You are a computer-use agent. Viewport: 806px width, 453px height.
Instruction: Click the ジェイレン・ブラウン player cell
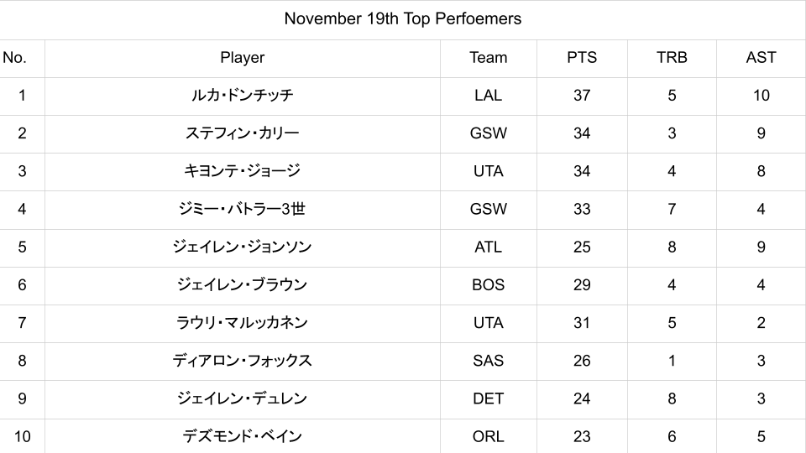point(242,285)
